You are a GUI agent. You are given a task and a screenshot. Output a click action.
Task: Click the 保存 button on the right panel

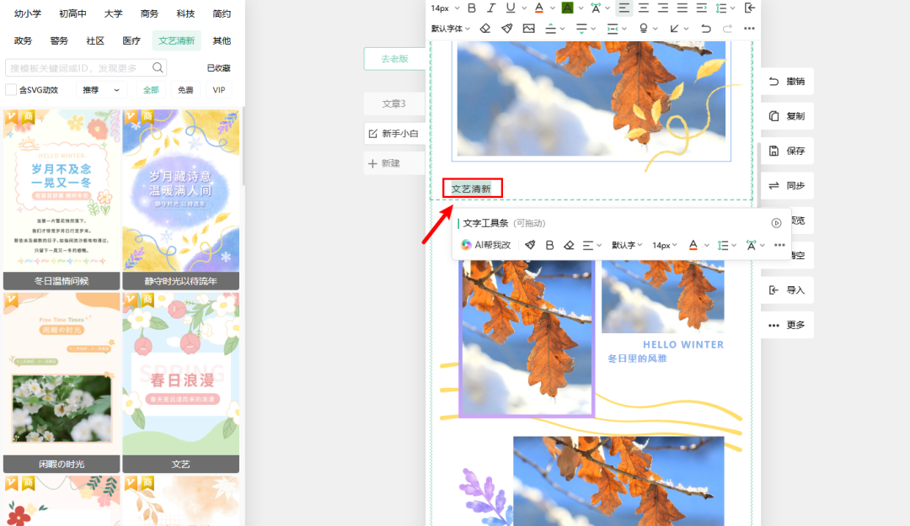pyautogui.click(x=787, y=151)
